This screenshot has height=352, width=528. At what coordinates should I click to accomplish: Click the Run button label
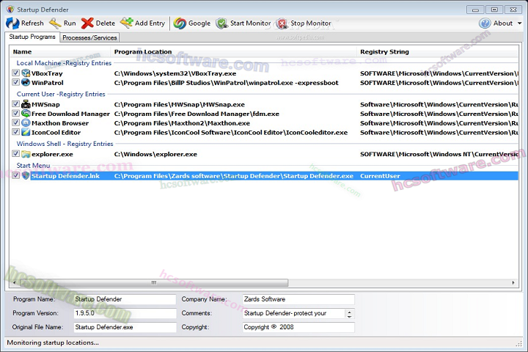(x=70, y=23)
